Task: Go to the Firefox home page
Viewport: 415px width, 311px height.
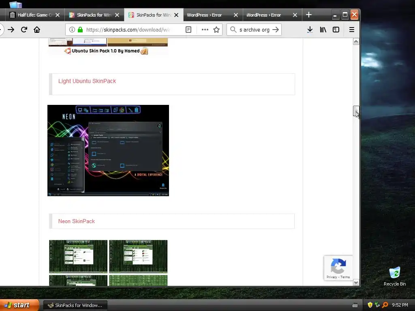Action: tap(37, 30)
